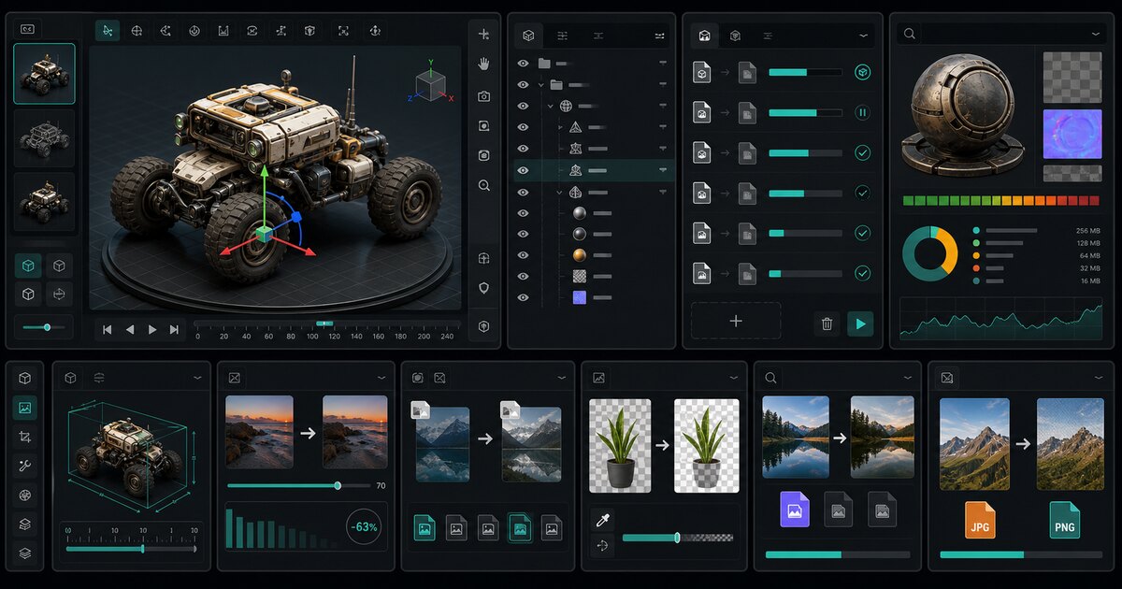This screenshot has width=1122, height=589.
Task: Play the animation in the viewport timeline
Action: (x=152, y=329)
